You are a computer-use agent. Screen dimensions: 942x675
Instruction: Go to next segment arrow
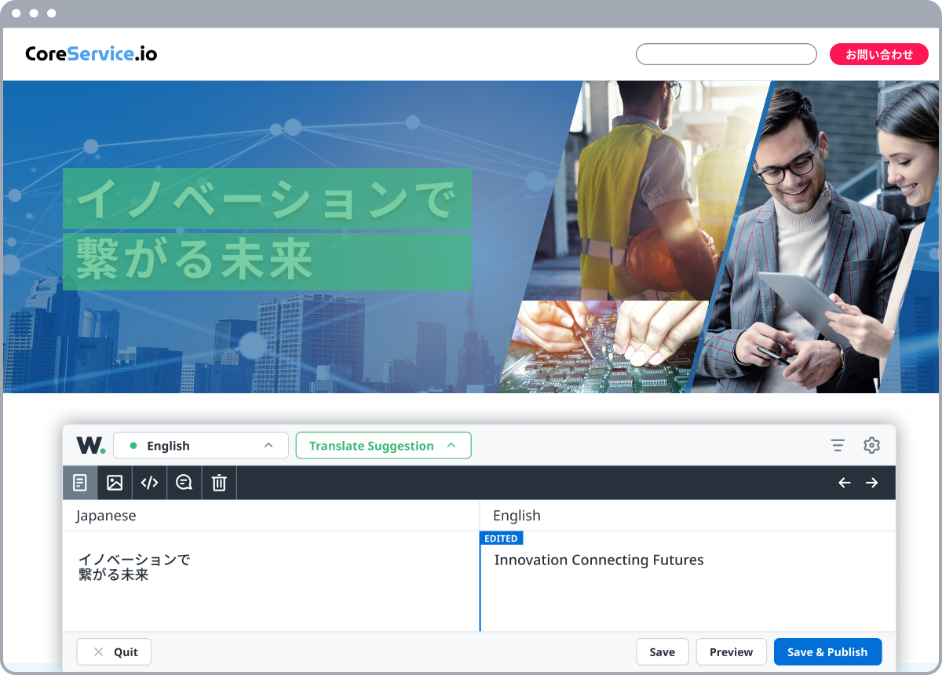tap(871, 483)
